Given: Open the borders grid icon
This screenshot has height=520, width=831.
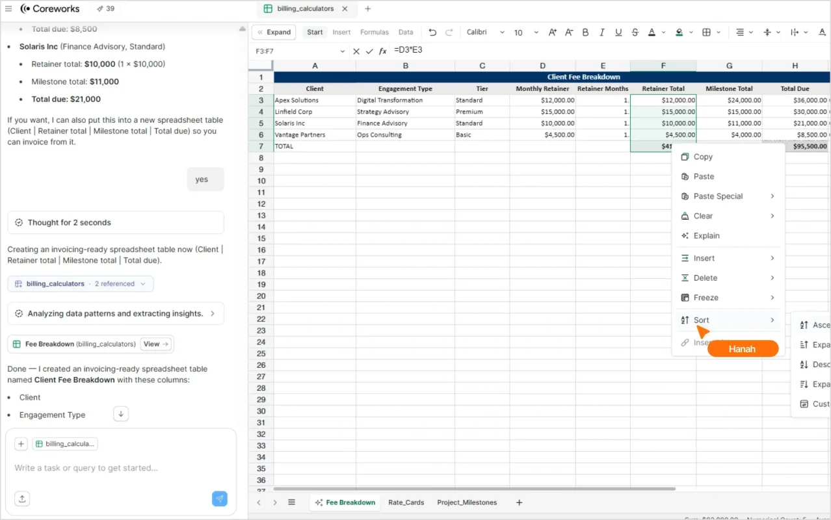Looking at the screenshot, I should [706, 32].
